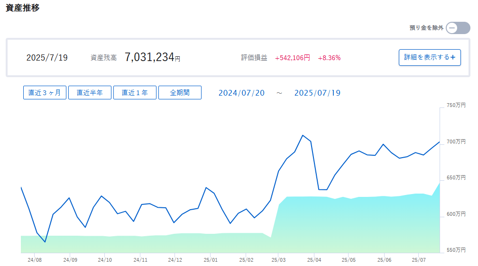Click the 詳細を表示する+ button
The image size is (478, 266).
430,58
